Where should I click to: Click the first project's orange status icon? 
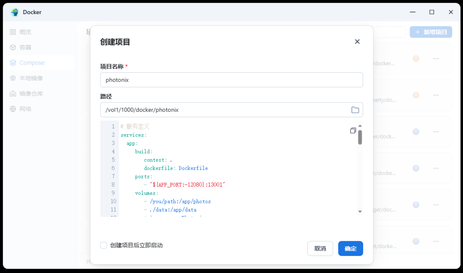click(x=415, y=59)
